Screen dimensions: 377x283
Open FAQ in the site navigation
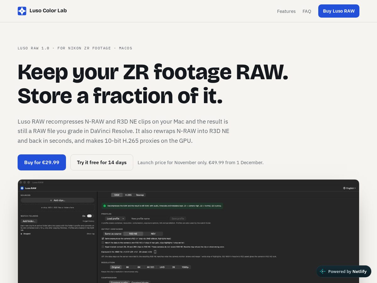tap(307, 11)
